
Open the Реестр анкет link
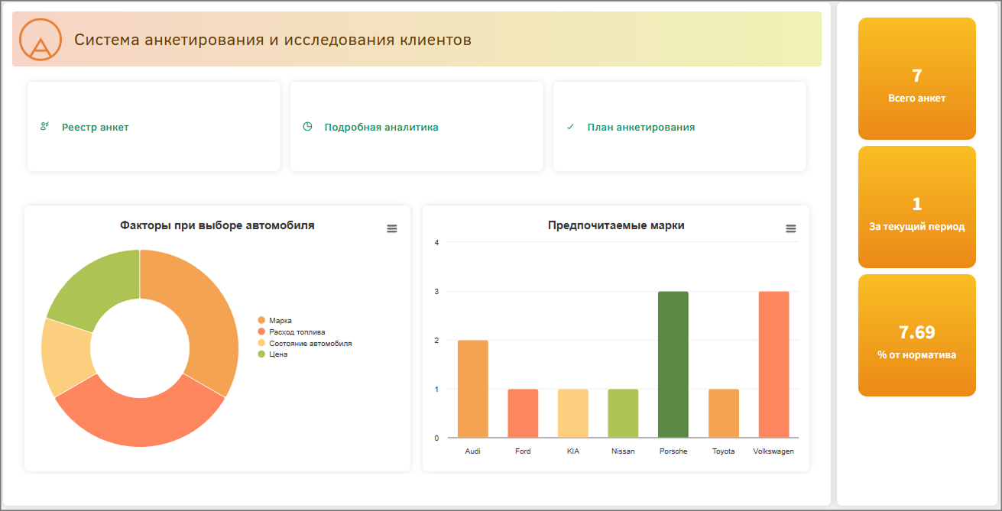click(x=96, y=128)
